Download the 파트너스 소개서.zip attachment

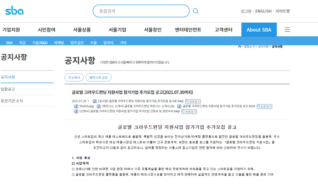pos(138,106)
